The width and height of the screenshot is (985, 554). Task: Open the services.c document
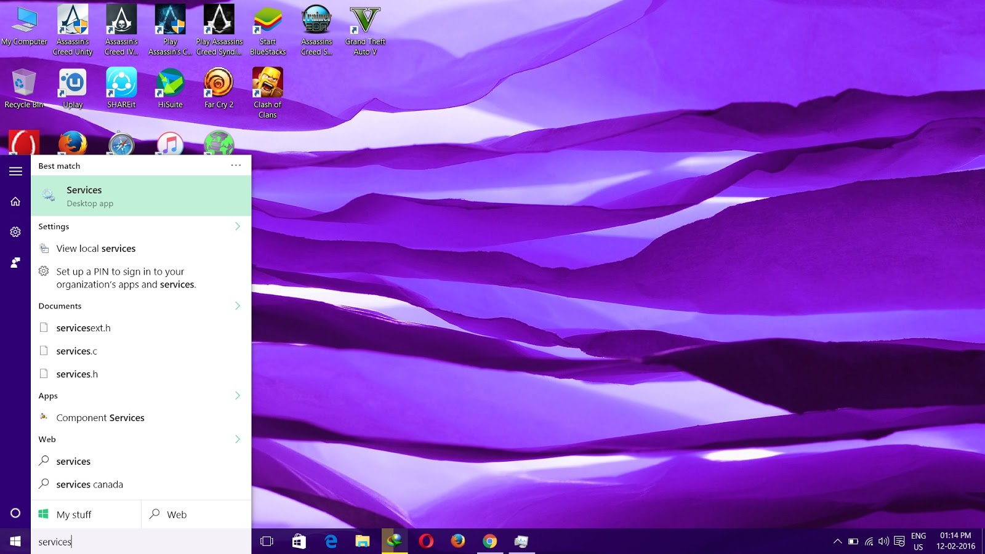pyautogui.click(x=141, y=351)
